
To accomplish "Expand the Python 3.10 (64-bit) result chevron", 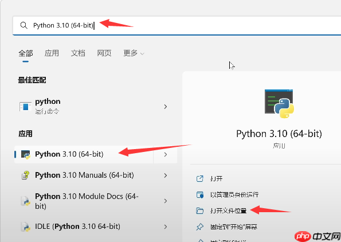I will [166, 154].
